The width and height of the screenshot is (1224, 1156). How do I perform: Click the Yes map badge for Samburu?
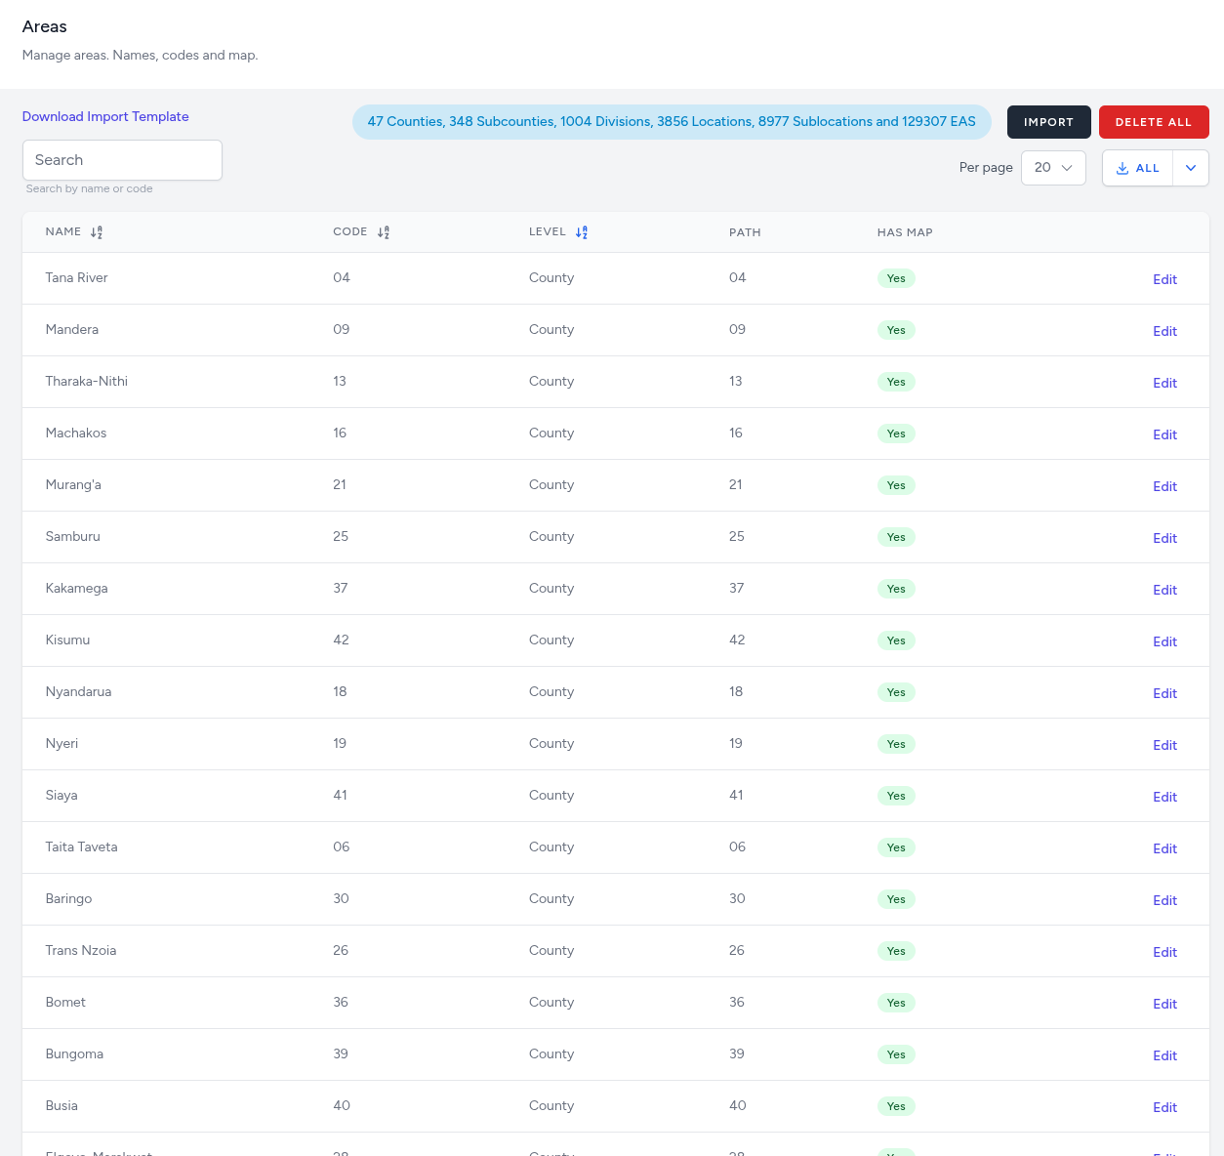(896, 537)
